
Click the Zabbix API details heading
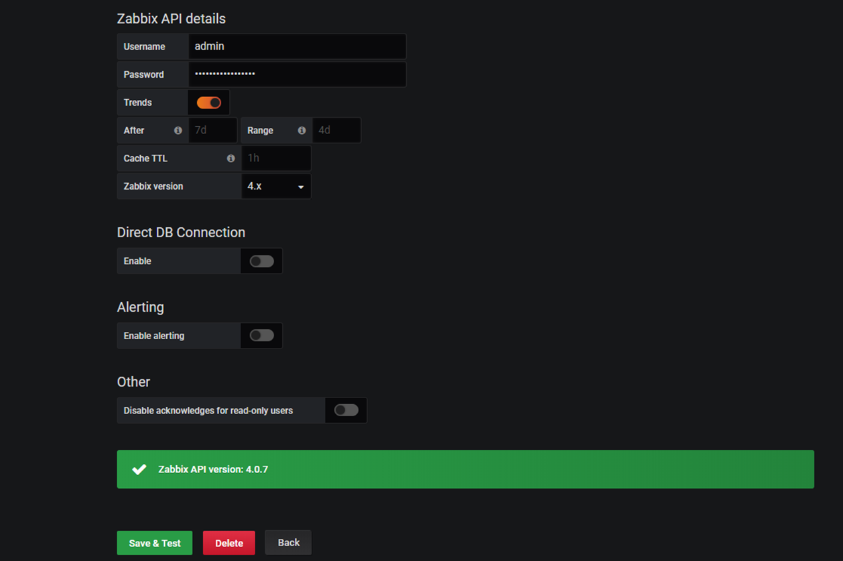click(172, 19)
